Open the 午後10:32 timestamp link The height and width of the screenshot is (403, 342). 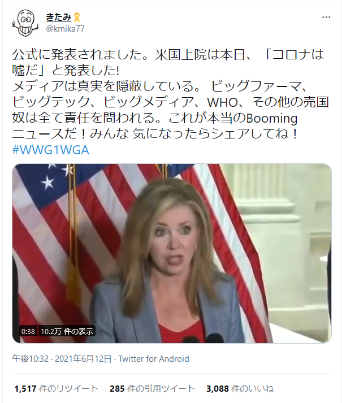pos(31,358)
